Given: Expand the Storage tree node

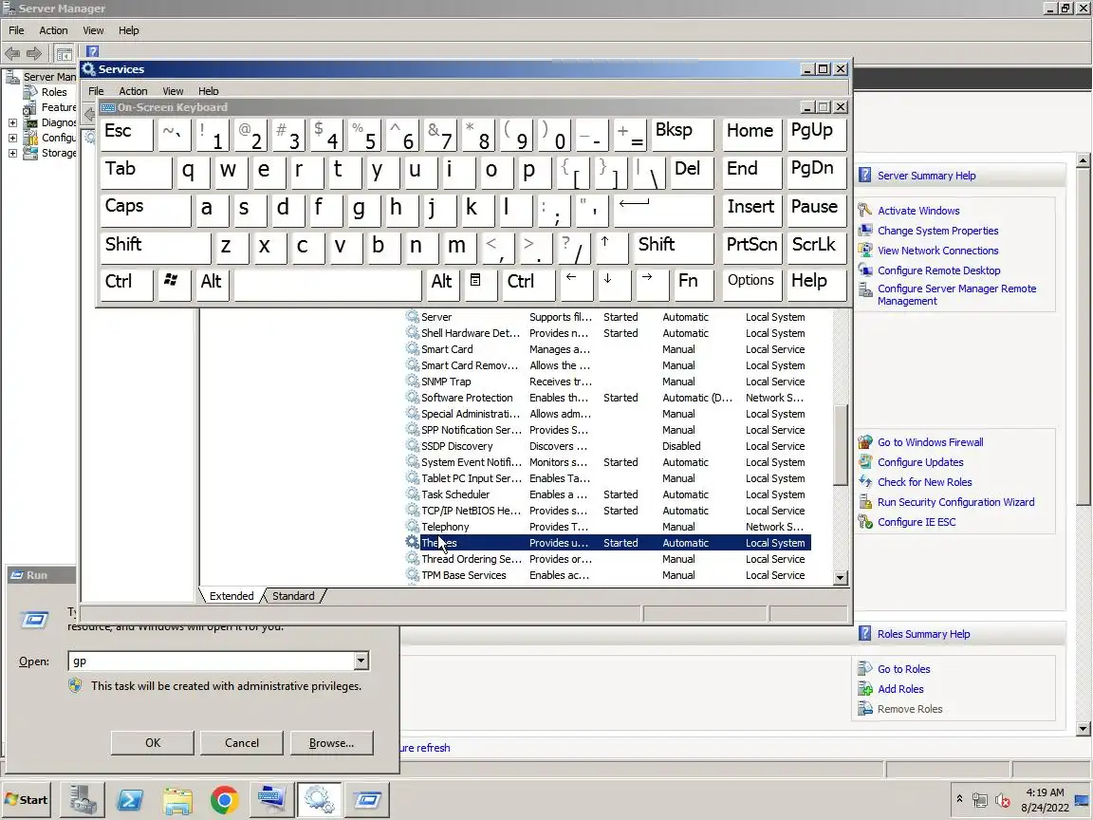Looking at the screenshot, I should click(12, 154).
